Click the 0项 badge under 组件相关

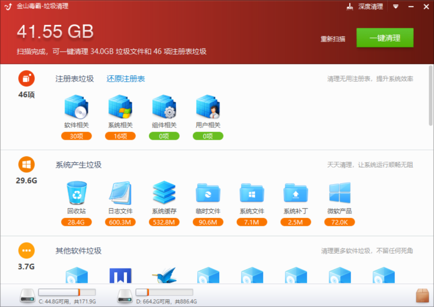pos(164,136)
